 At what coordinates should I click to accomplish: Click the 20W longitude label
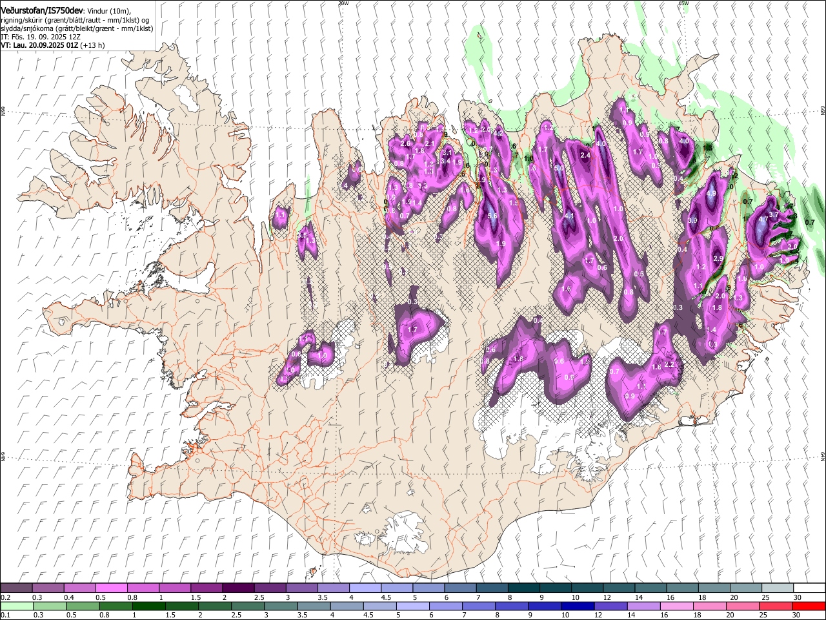pos(343,3)
